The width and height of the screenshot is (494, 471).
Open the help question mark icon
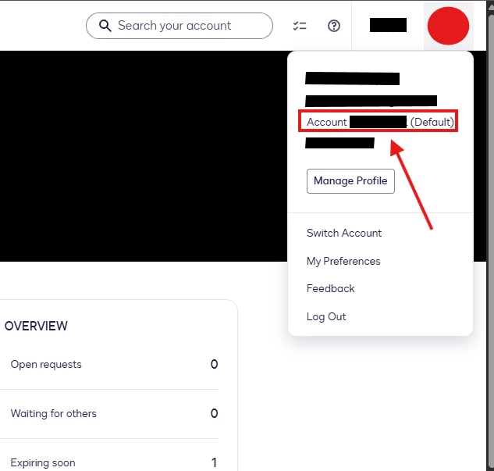[x=334, y=26]
